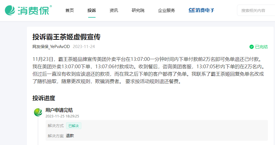Click the 用户申请完结 progress entry

pyautogui.click(x=59, y=110)
